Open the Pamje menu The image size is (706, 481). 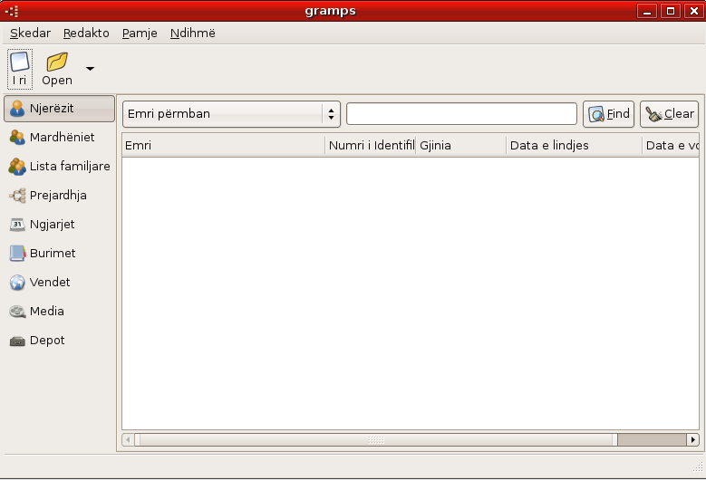pyautogui.click(x=140, y=34)
